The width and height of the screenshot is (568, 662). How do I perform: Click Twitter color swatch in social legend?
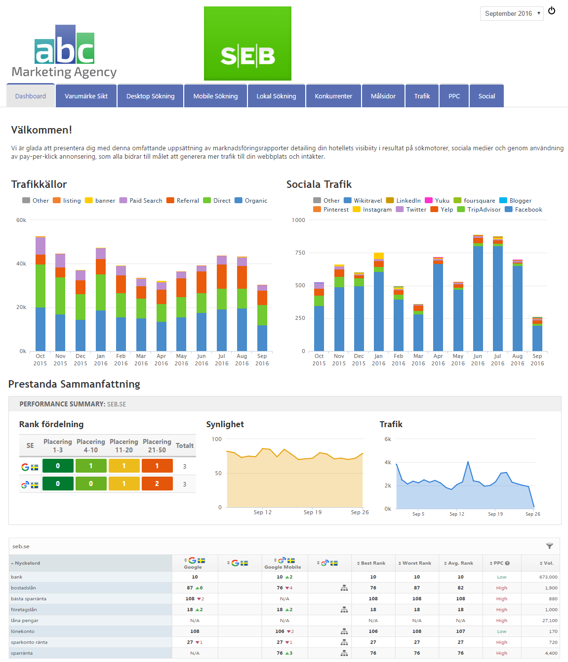(x=400, y=210)
